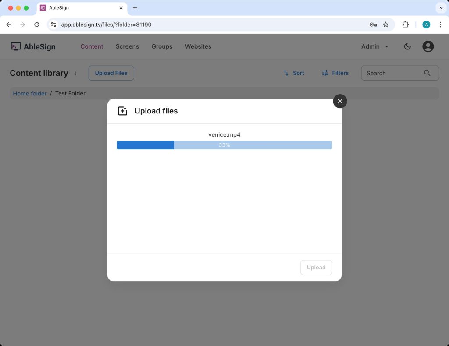The image size is (449, 346).
Task: Click the AbleSign logo
Action: (33, 46)
